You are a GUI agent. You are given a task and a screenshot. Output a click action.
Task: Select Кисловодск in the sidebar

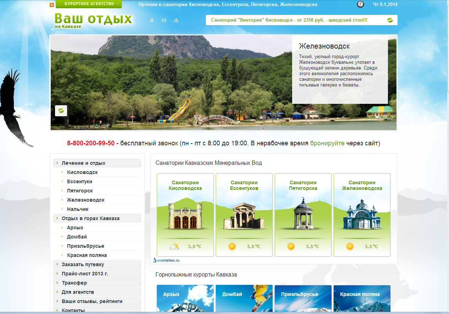pyautogui.click(x=82, y=172)
